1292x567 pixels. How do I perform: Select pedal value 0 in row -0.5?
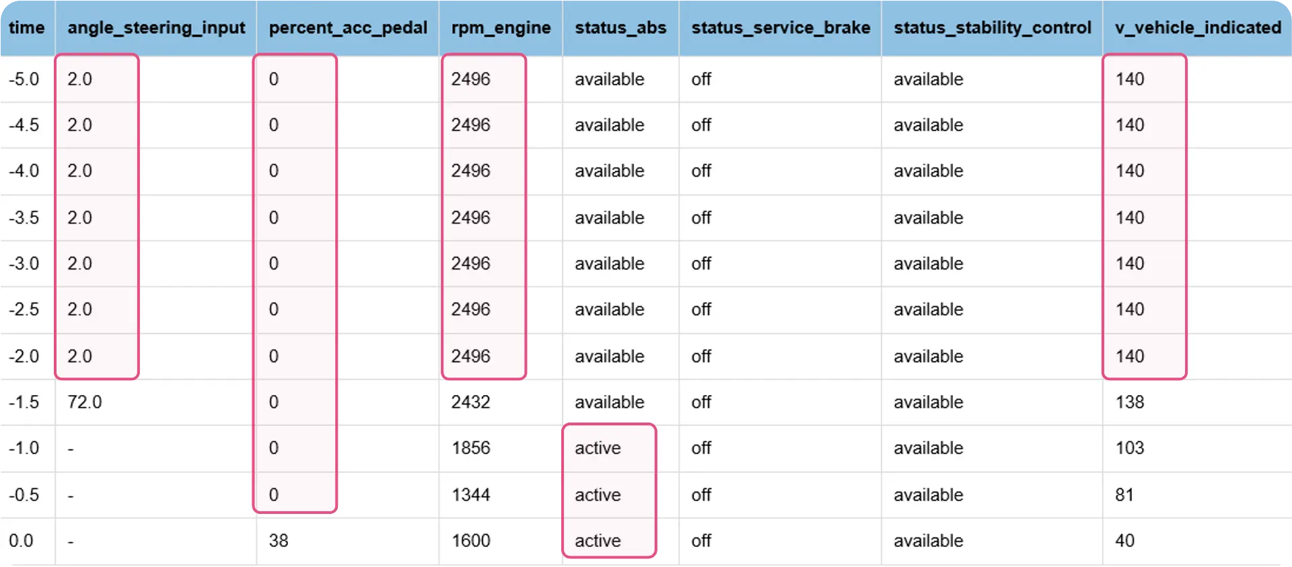[274, 494]
